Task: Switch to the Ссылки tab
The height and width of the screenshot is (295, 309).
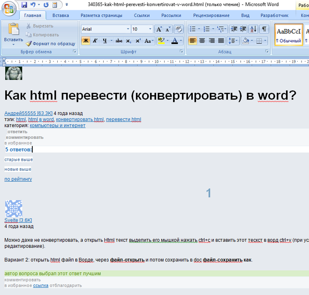Action: [x=142, y=15]
